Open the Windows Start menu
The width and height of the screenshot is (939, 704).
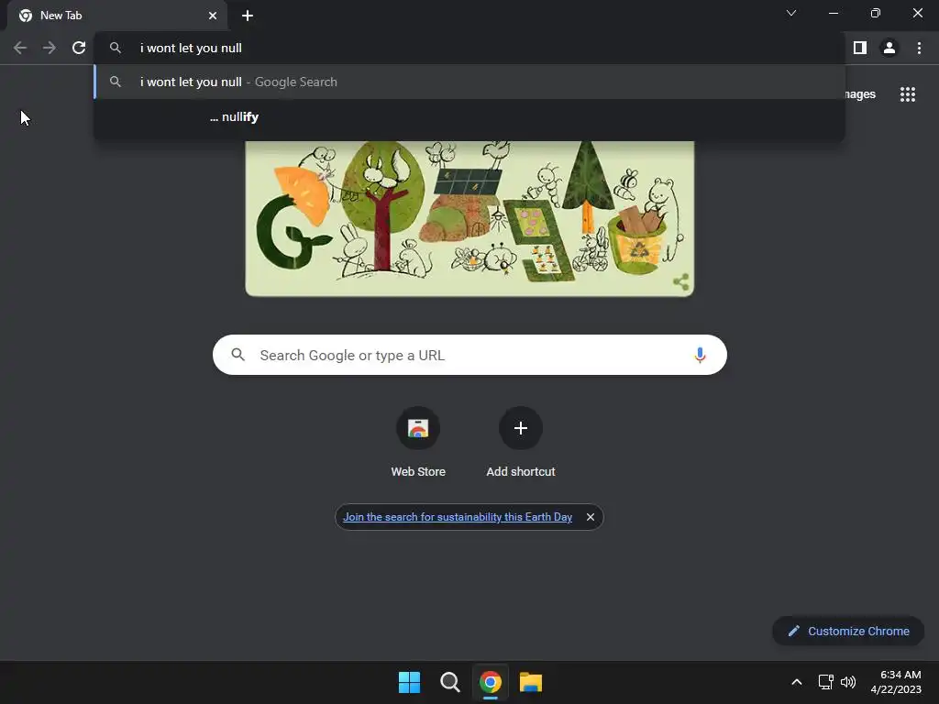click(410, 682)
